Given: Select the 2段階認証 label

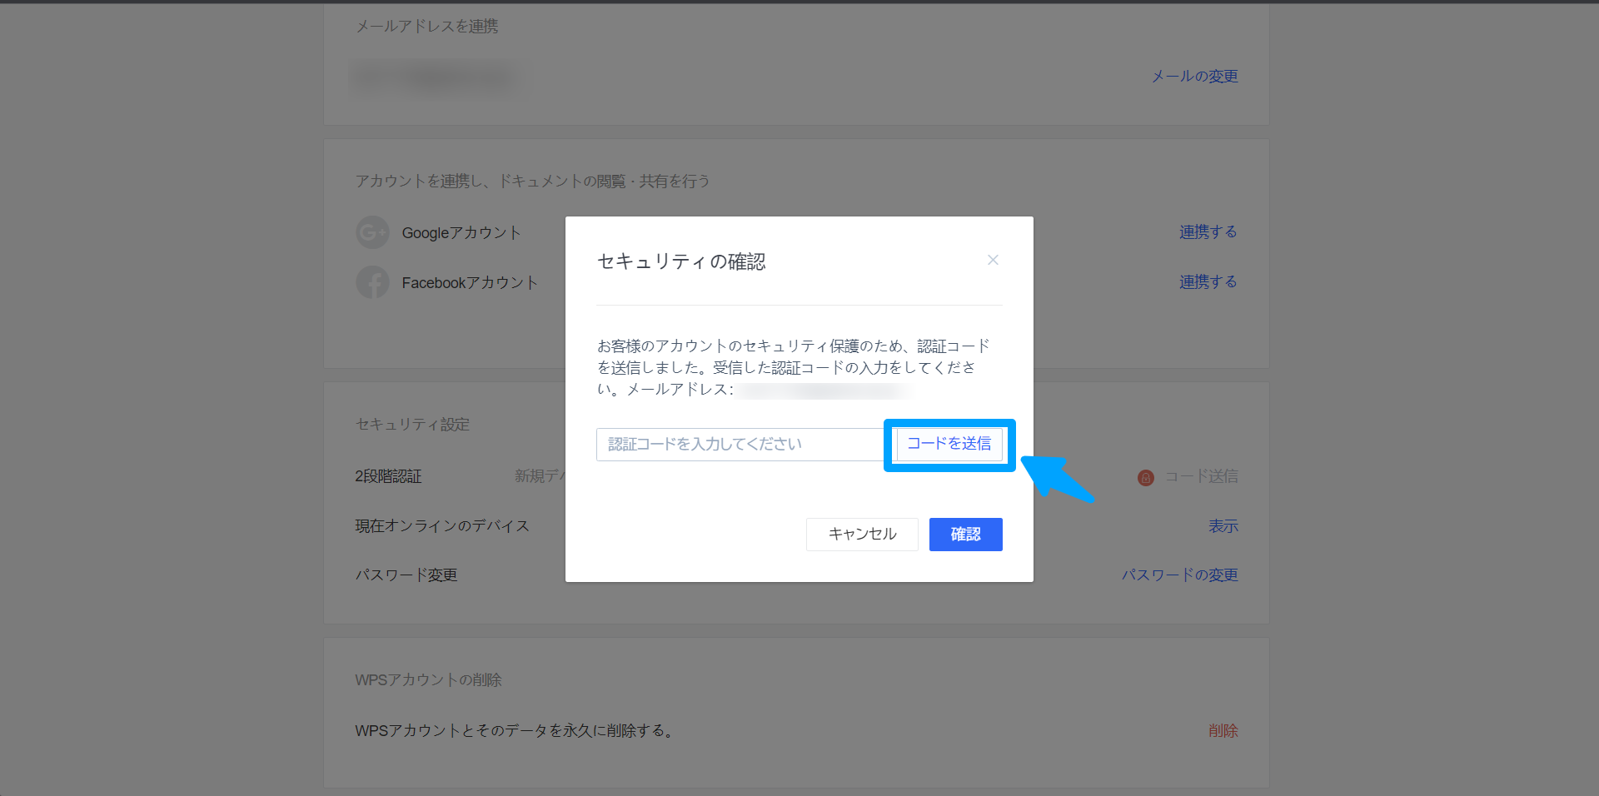Looking at the screenshot, I should [x=388, y=476].
